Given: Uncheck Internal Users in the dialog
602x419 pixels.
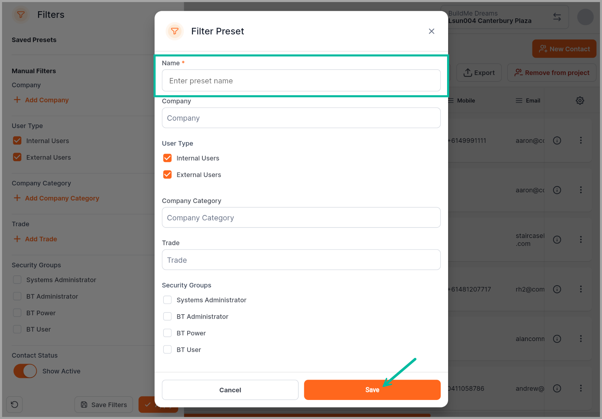Looking at the screenshot, I should 167,158.
